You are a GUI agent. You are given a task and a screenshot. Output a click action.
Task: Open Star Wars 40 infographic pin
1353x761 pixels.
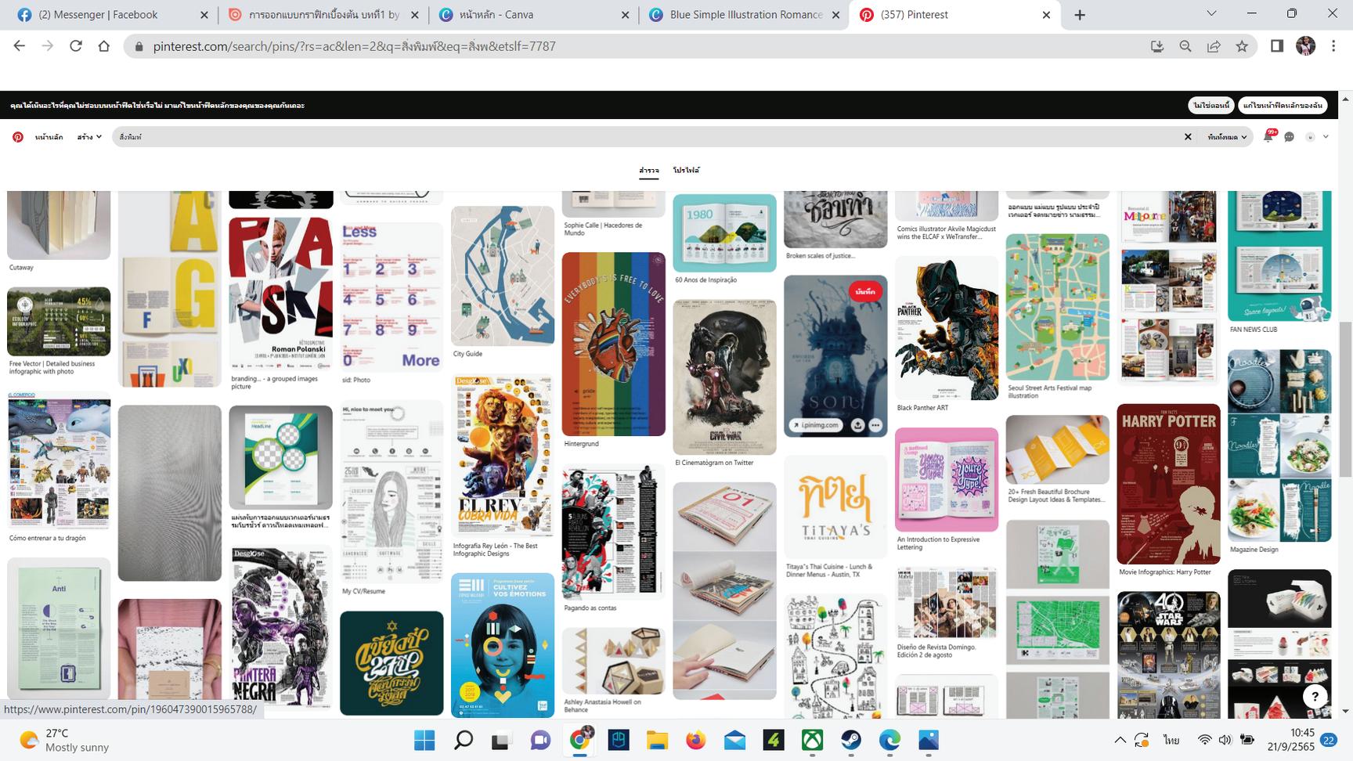pos(1168,655)
